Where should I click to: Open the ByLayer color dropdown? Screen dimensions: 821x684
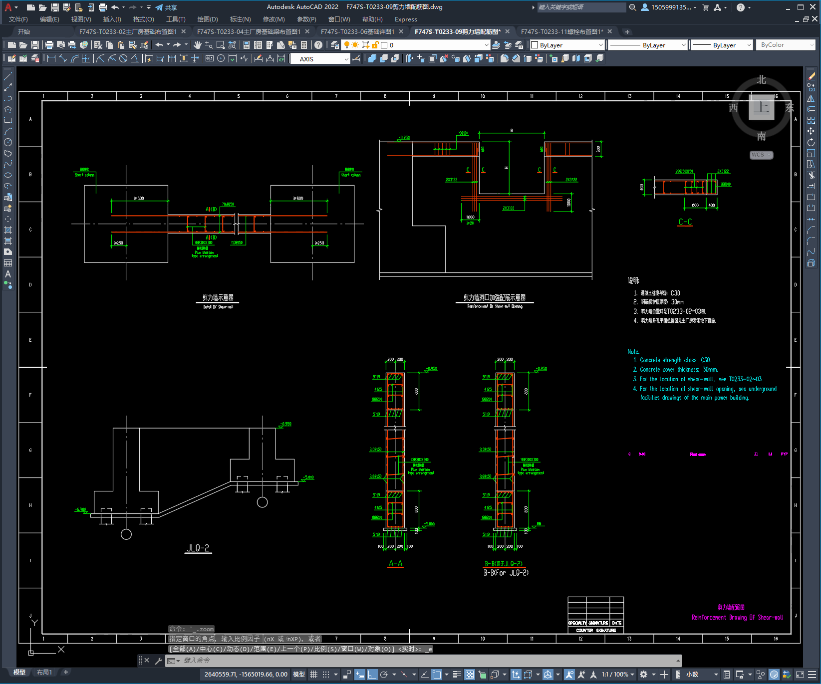(x=567, y=45)
